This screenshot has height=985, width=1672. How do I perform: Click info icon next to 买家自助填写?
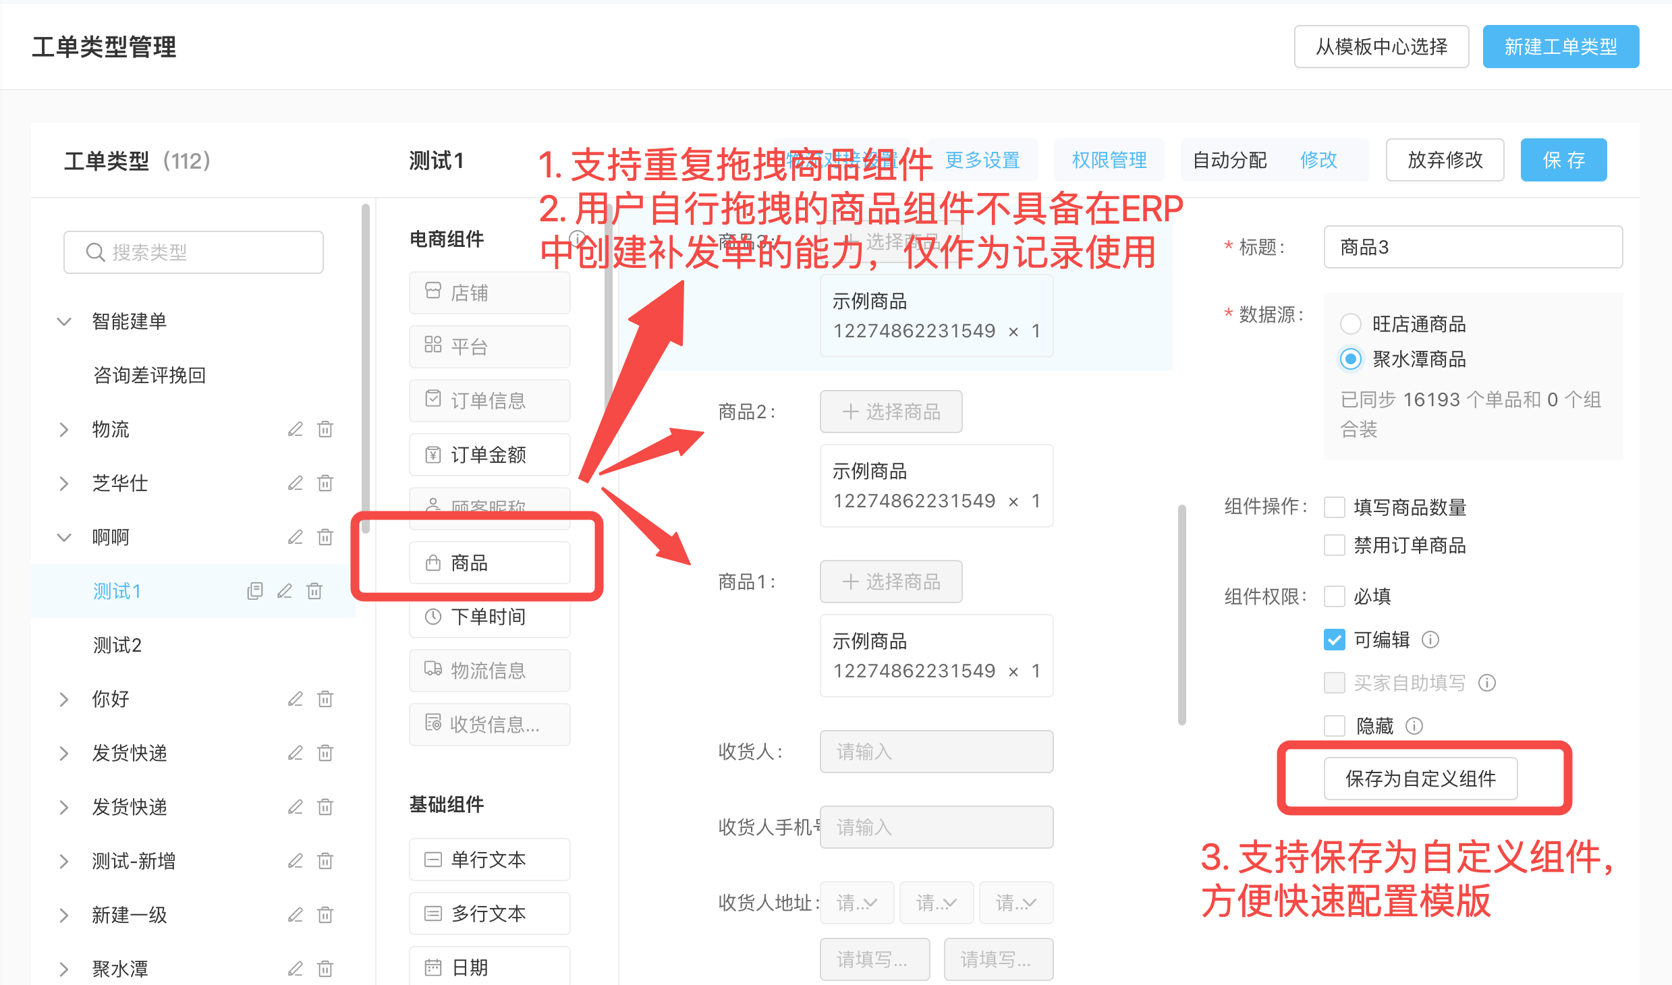1487,683
